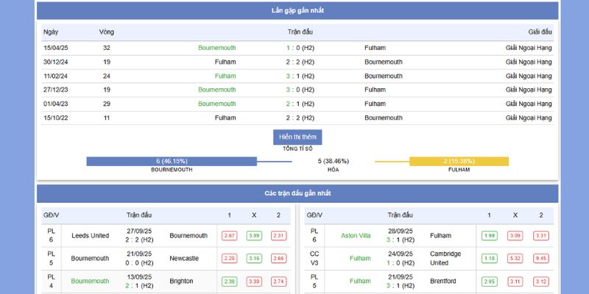Select the blue Bournemouth 6 (46.15%) bar
This screenshot has width=589, height=294.
pyautogui.click(x=171, y=161)
